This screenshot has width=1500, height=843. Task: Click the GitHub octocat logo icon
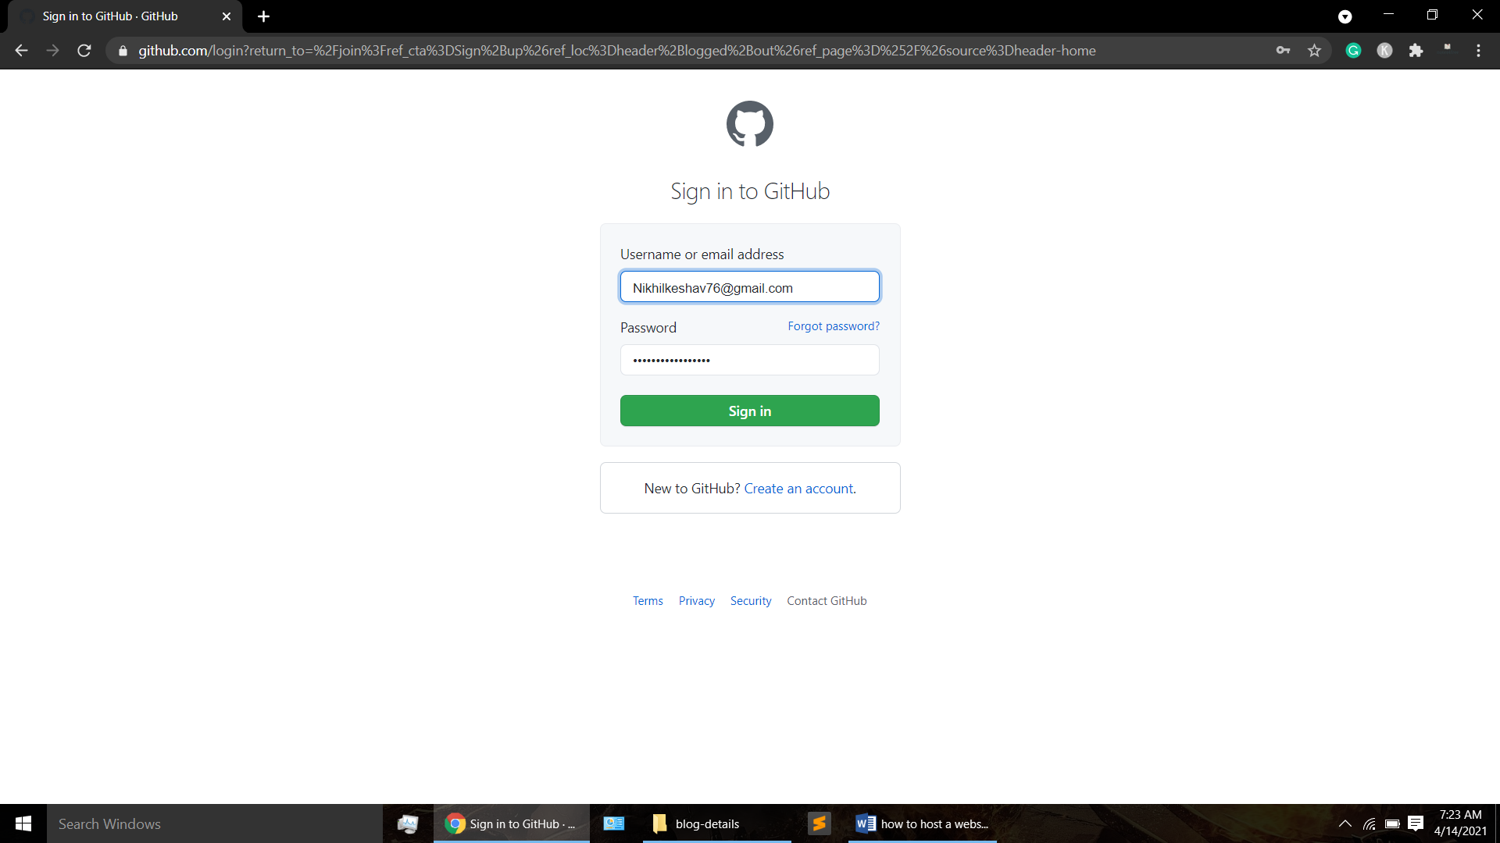pos(750,123)
